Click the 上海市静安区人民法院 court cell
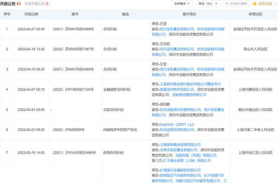The height and width of the screenshot is (183, 277). coord(255,90)
